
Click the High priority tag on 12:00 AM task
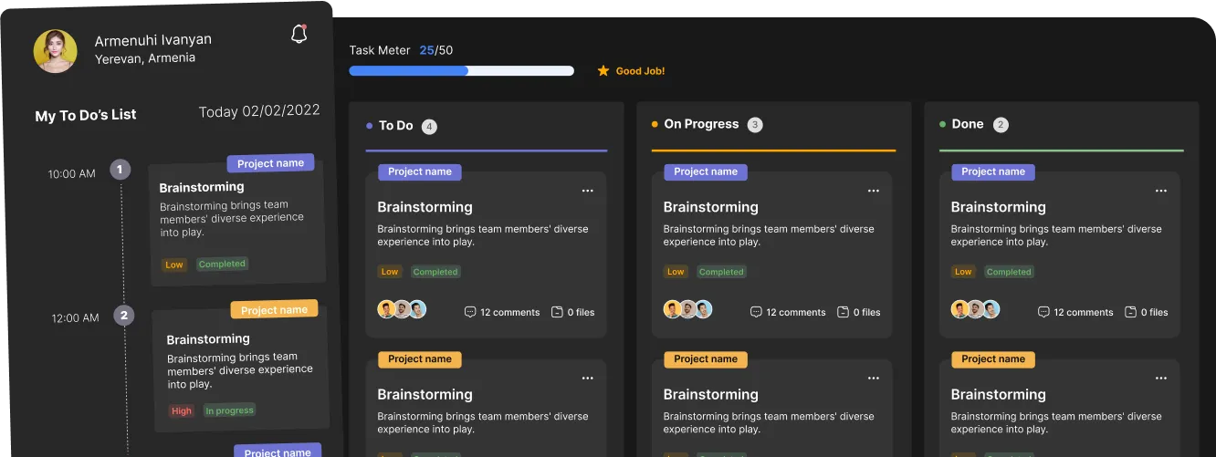pyautogui.click(x=182, y=411)
